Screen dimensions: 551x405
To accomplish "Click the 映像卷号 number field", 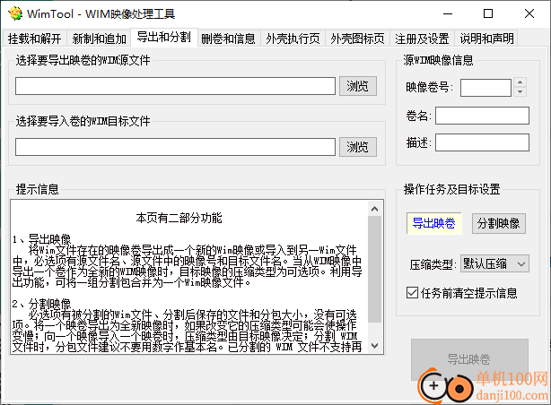I will coord(485,88).
